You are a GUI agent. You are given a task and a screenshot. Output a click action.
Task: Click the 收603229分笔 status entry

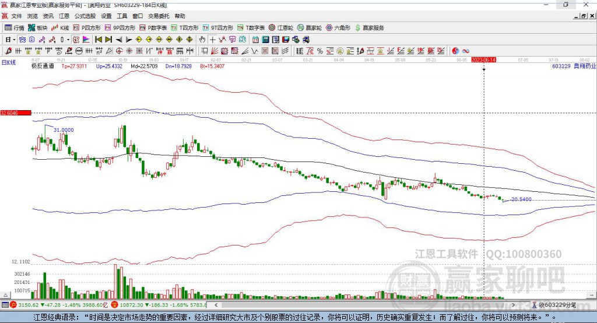tap(554, 305)
